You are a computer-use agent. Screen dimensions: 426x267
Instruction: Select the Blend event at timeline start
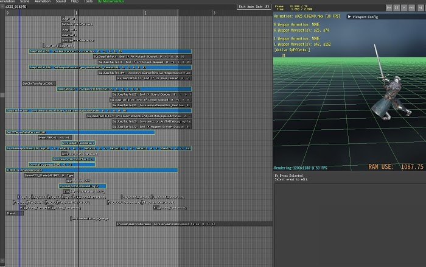coord(15,213)
